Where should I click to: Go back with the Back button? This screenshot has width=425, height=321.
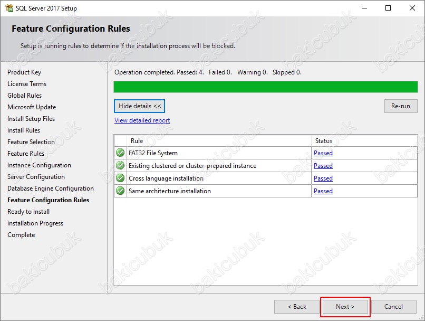[297, 307]
